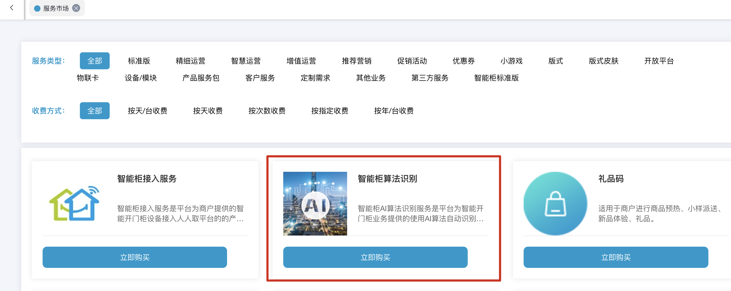This screenshot has width=731, height=291.
Task: Click 立即购买 for 智能柜接入服务
Action: pyautogui.click(x=135, y=257)
